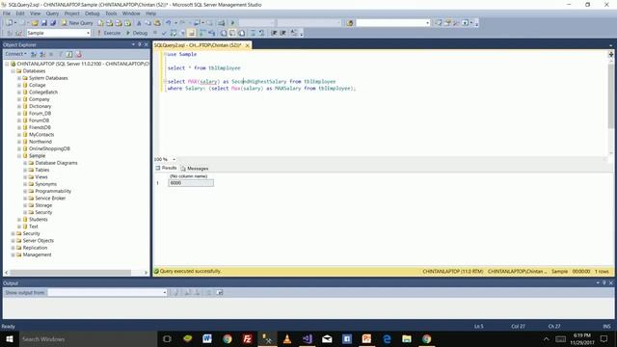Click the Undo arrow icon

pyautogui.click(x=169, y=23)
